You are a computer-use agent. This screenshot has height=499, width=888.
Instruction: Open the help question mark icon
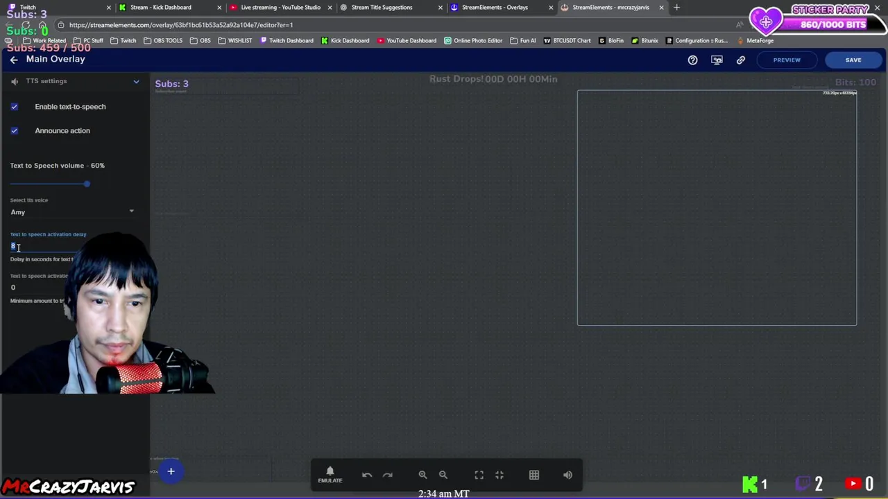click(x=692, y=60)
